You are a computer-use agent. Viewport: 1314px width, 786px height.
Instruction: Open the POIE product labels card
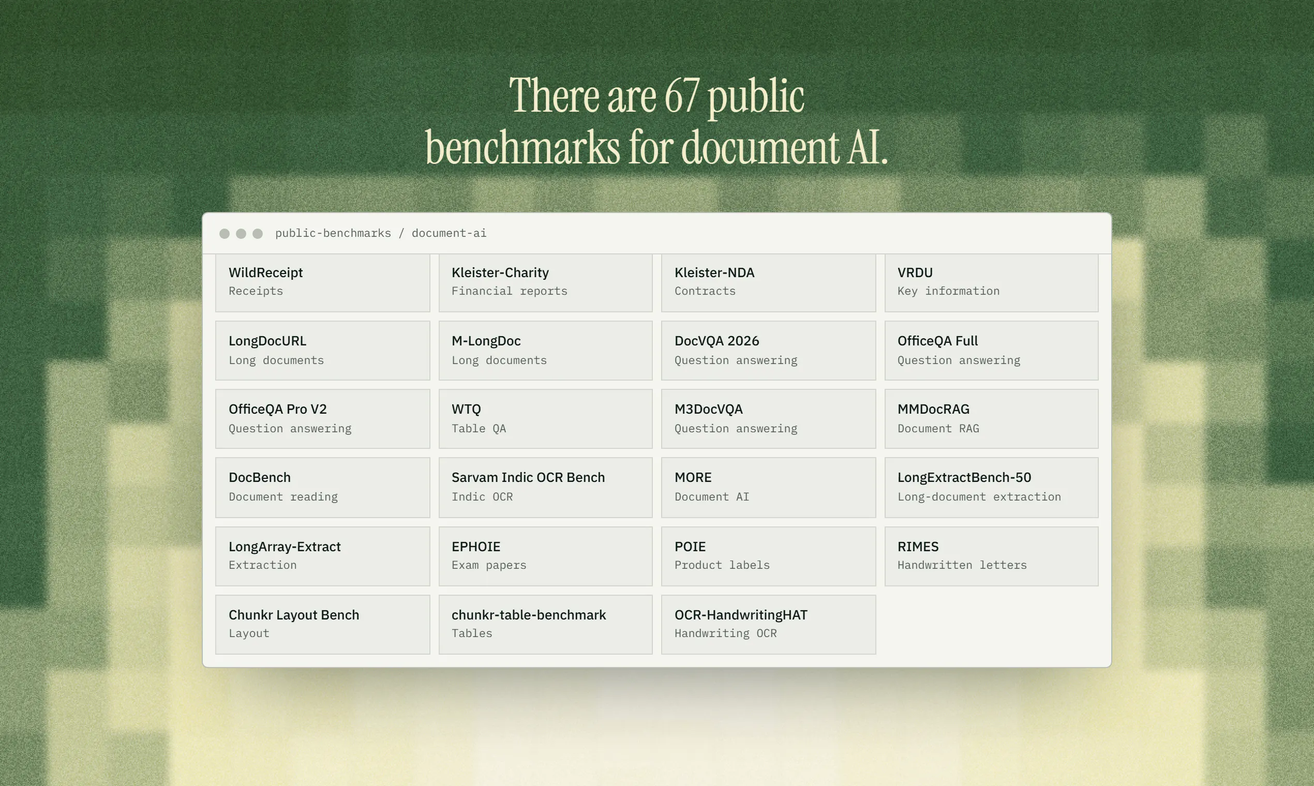768,556
